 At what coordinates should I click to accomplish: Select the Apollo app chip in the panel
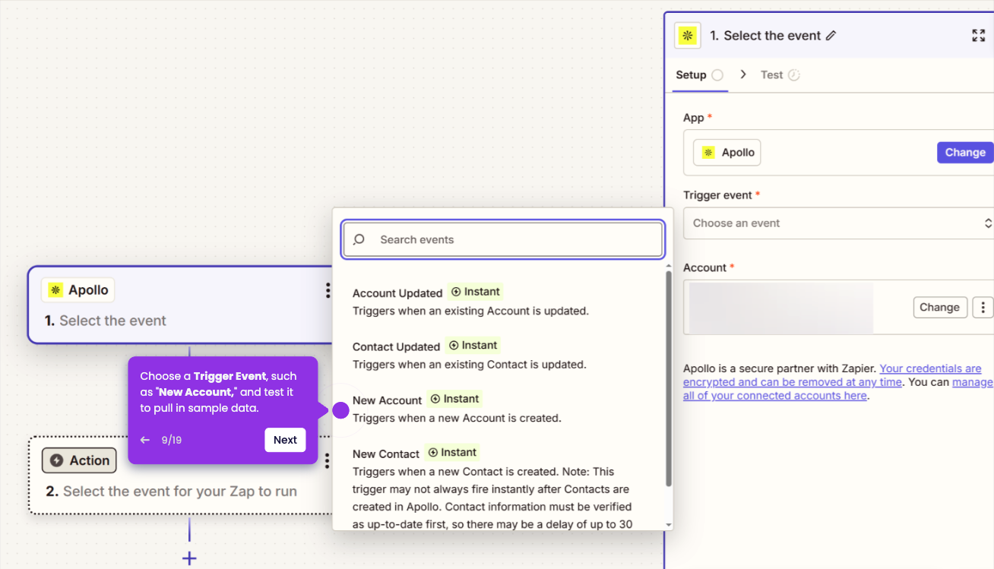[x=727, y=152]
